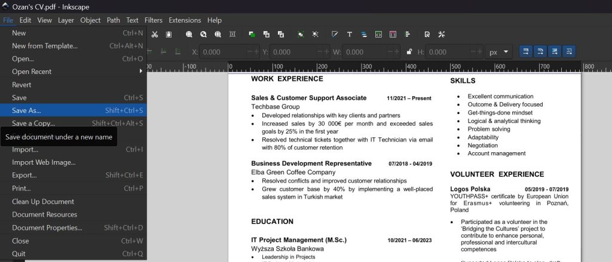The height and width of the screenshot is (262, 612).
Task: Choose Import Web Image... entry
Action: [74, 162]
